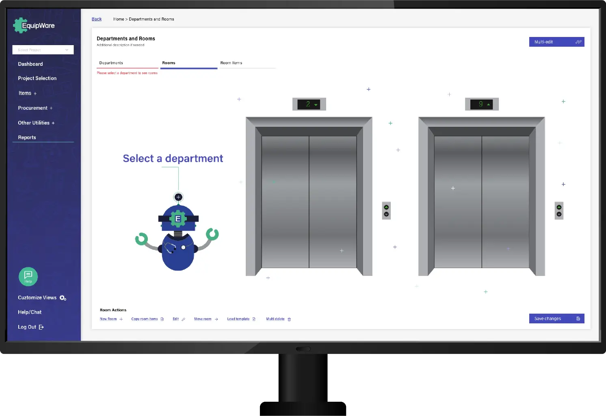Image resolution: width=606 pixels, height=416 pixels.
Task: Click the Back link in the breadcrumb bar
Action: click(x=96, y=19)
